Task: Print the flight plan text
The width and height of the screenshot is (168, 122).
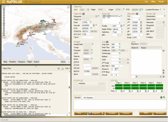Action: point(62,68)
